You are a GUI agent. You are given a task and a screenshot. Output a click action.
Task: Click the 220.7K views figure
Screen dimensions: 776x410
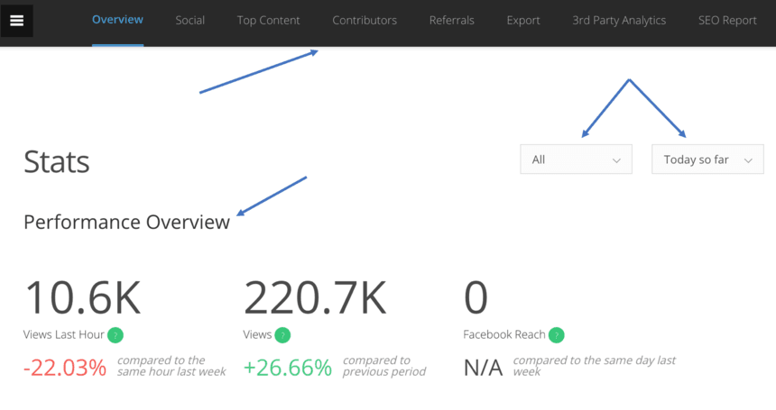(315, 297)
